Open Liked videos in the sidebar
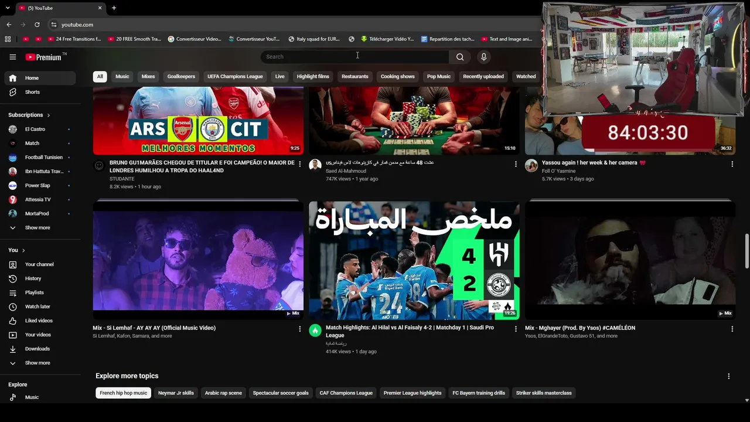The width and height of the screenshot is (750, 422). click(40, 321)
